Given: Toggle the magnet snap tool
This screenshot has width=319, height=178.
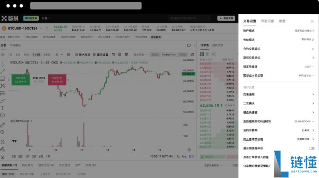Looking at the screenshot, I should [3, 142].
